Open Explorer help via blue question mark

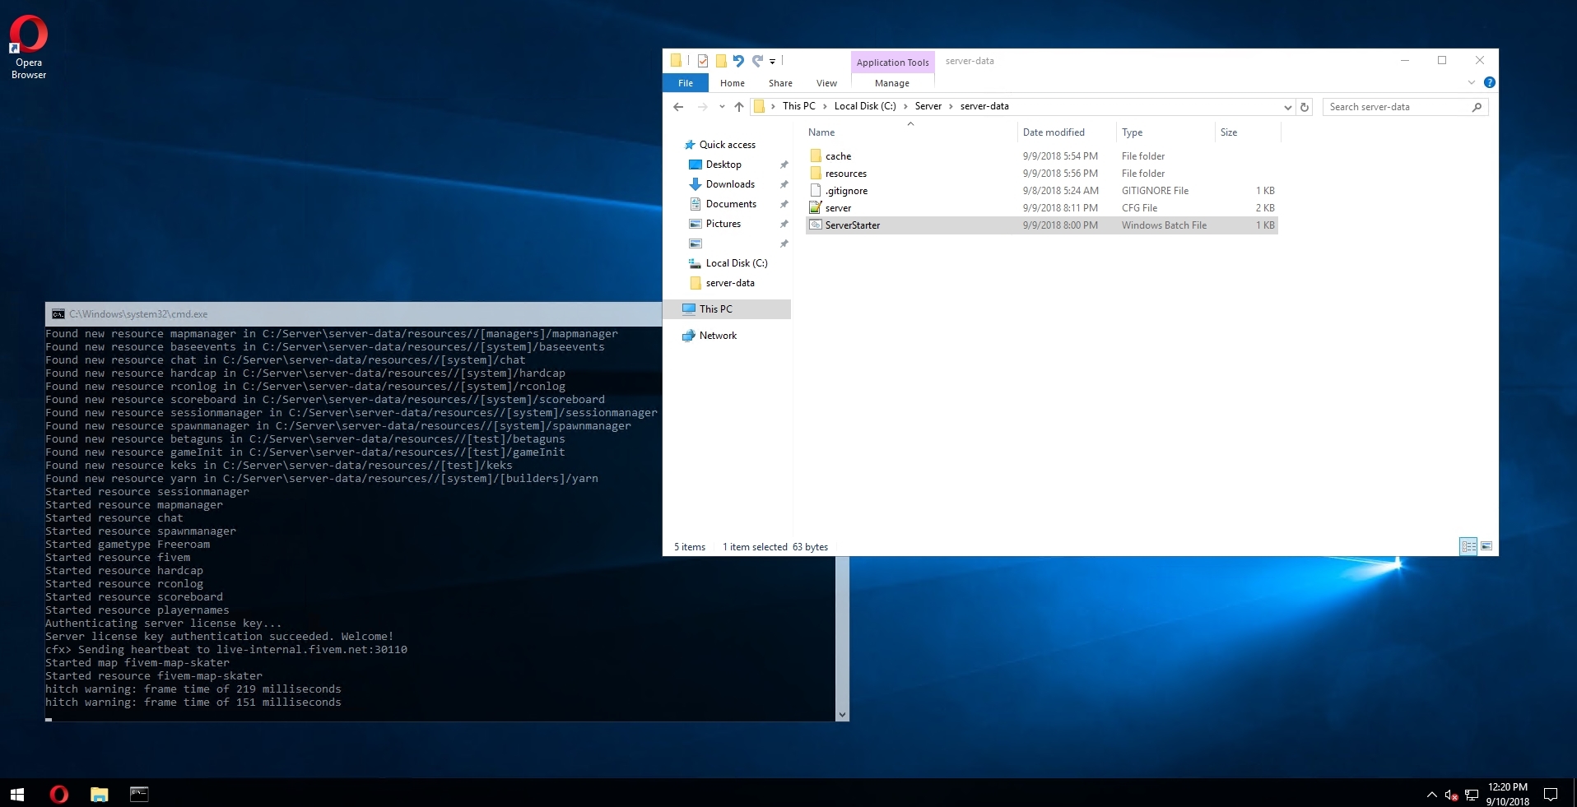coord(1489,82)
